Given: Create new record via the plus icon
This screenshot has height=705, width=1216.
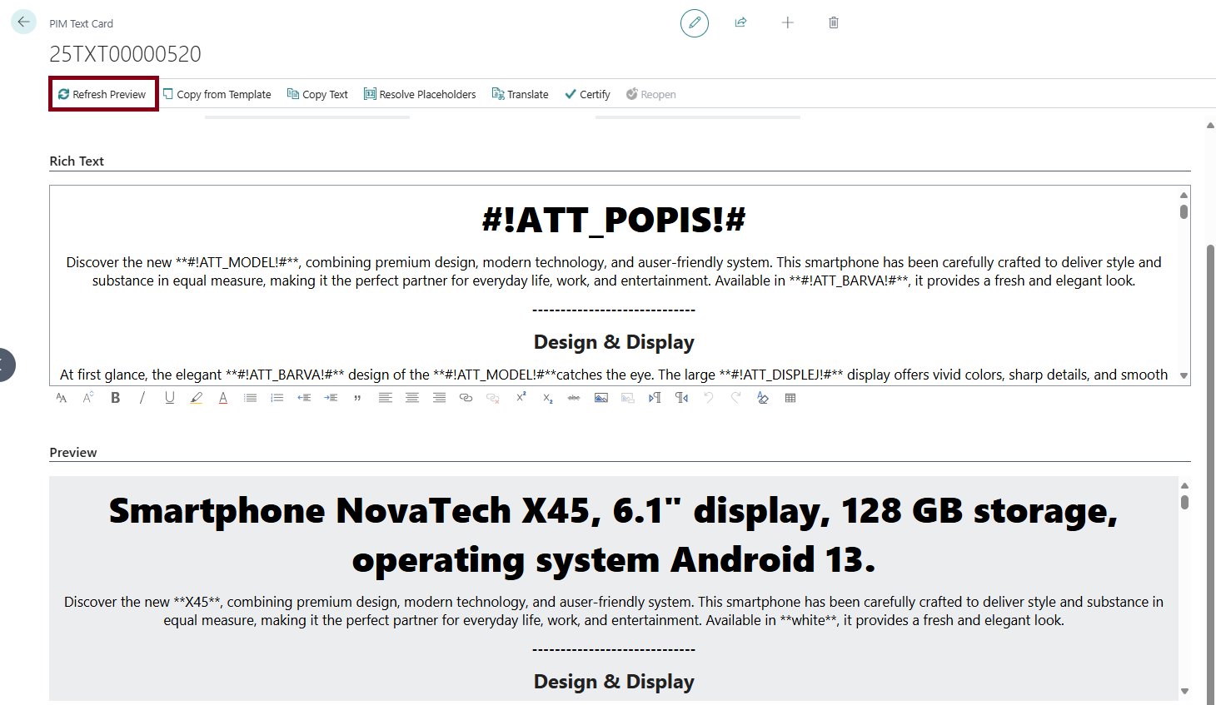Looking at the screenshot, I should click(x=787, y=22).
